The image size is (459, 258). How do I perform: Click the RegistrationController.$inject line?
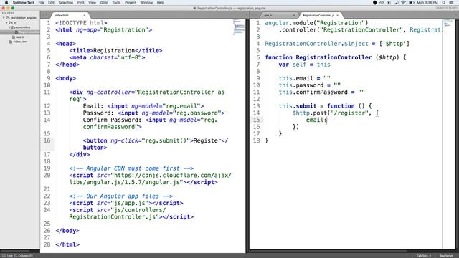point(337,44)
